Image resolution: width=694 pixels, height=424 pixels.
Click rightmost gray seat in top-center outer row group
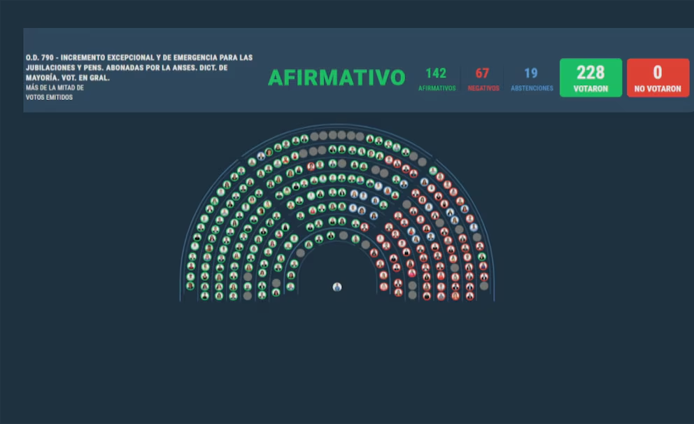(x=360, y=136)
